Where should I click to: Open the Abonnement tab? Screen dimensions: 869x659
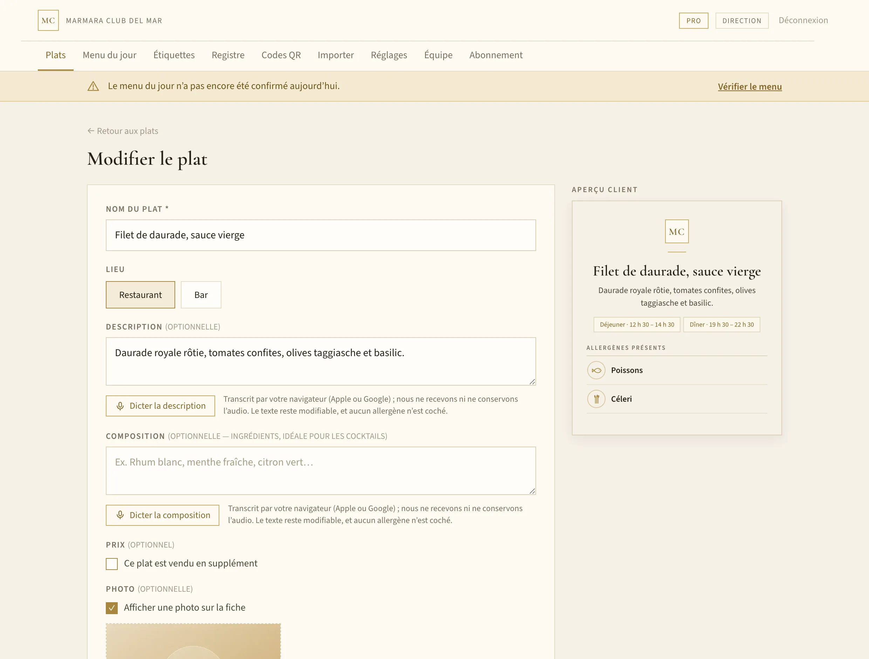pyautogui.click(x=496, y=55)
